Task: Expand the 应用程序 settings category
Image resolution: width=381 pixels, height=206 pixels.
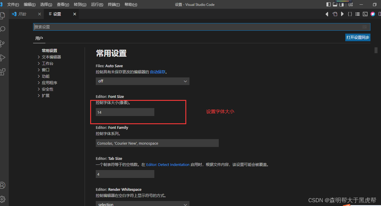Action: (47, 83)
